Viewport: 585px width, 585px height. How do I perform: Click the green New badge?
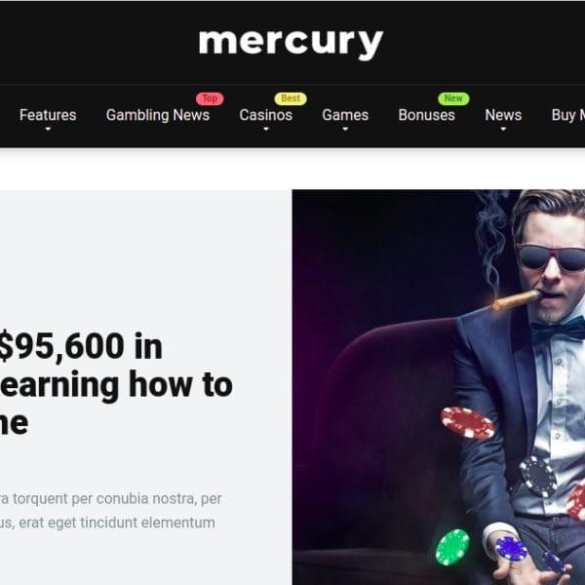coord(453,98)
